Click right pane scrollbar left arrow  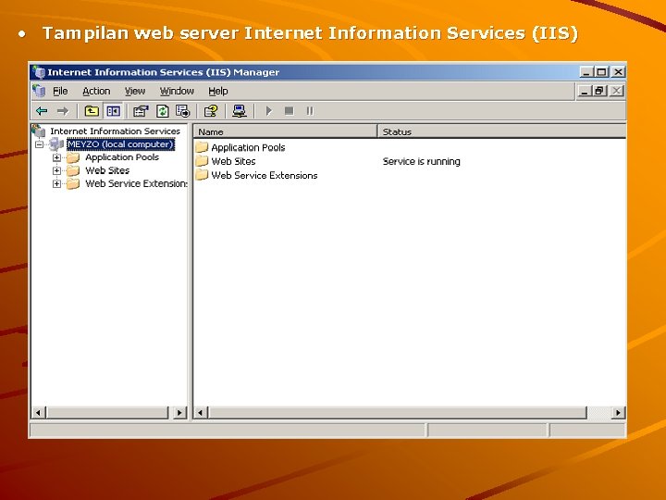pos(201,412)
